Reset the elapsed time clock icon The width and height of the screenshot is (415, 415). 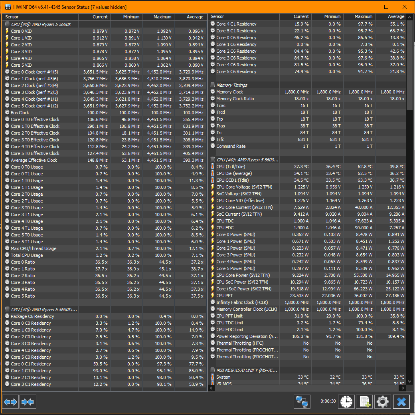346,402
